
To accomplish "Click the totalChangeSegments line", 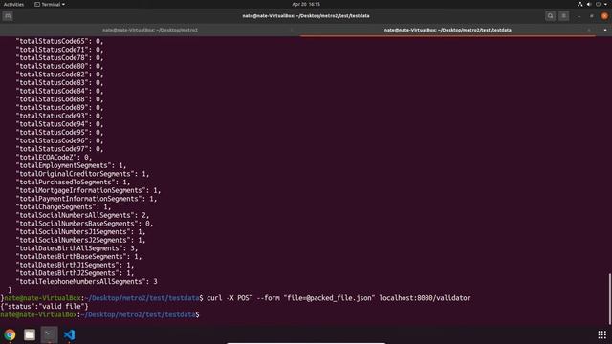I will point(64,207).
